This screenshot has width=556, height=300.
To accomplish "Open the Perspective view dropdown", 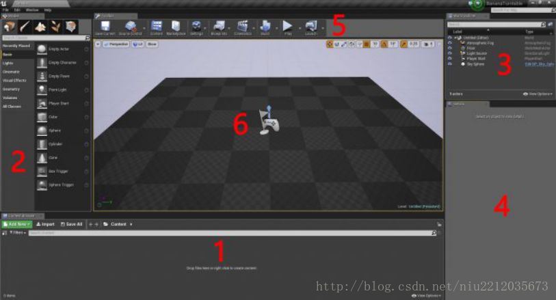I will 116,44.
